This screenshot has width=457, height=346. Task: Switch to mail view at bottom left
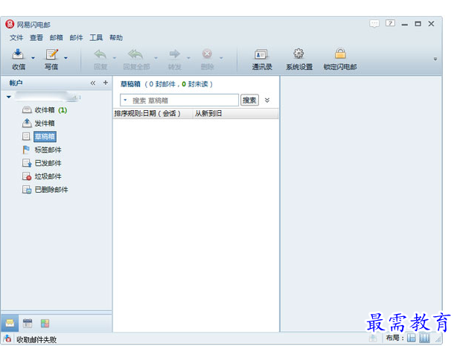[x=10, y=323]
